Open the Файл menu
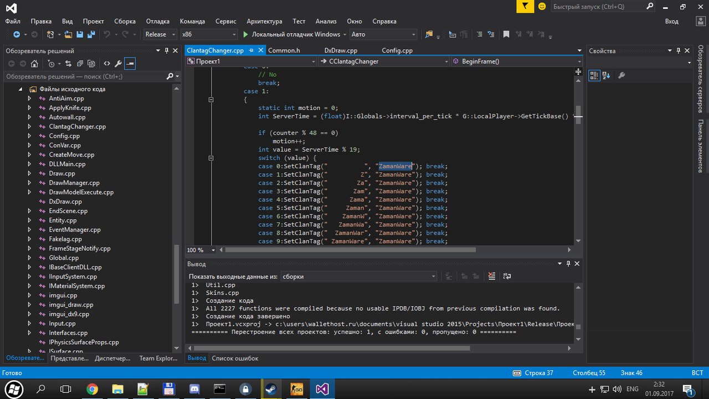Screen dimensions: 709x399 pos(13,21)
